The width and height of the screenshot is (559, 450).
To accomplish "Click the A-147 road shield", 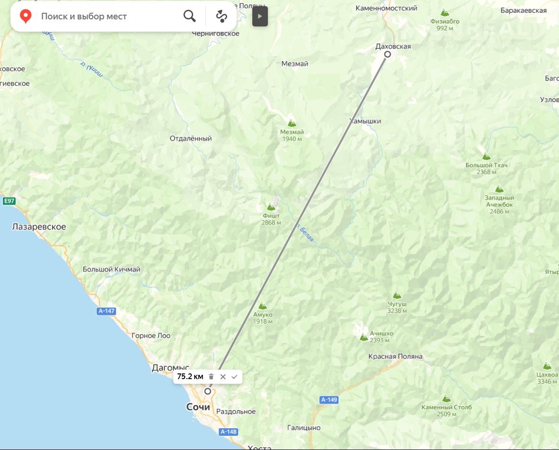I will click(x=106, y=311).
